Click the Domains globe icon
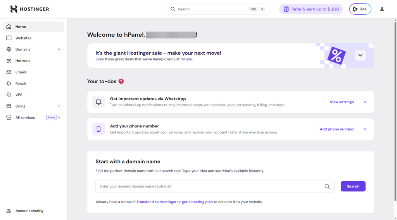The height and width of the screenshot is (220, 397). pyautogui.click(x=9, y=49)
